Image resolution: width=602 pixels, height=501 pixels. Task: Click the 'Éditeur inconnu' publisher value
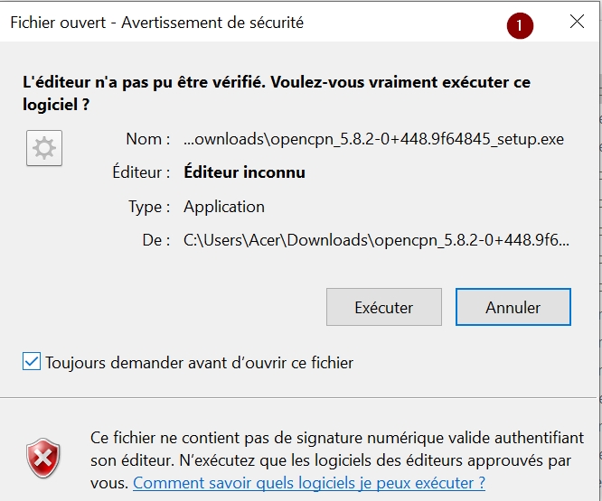[245, 172]
